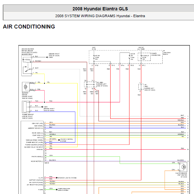Click the "A/C OUTPUT (HIGH)" pin label

point(36,182)
